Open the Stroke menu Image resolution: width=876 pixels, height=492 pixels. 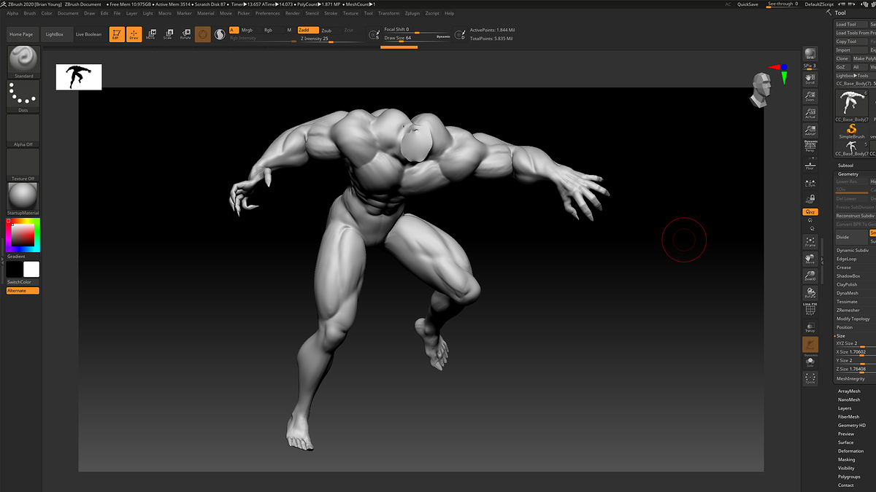point(331,13)
